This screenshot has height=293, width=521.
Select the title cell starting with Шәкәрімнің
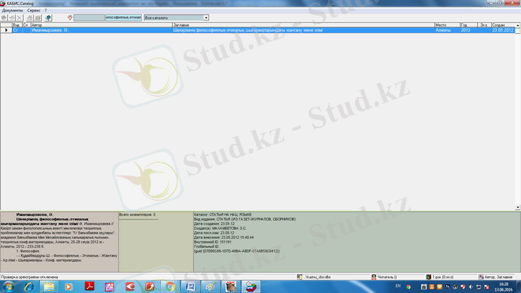(x=303, y=30)
